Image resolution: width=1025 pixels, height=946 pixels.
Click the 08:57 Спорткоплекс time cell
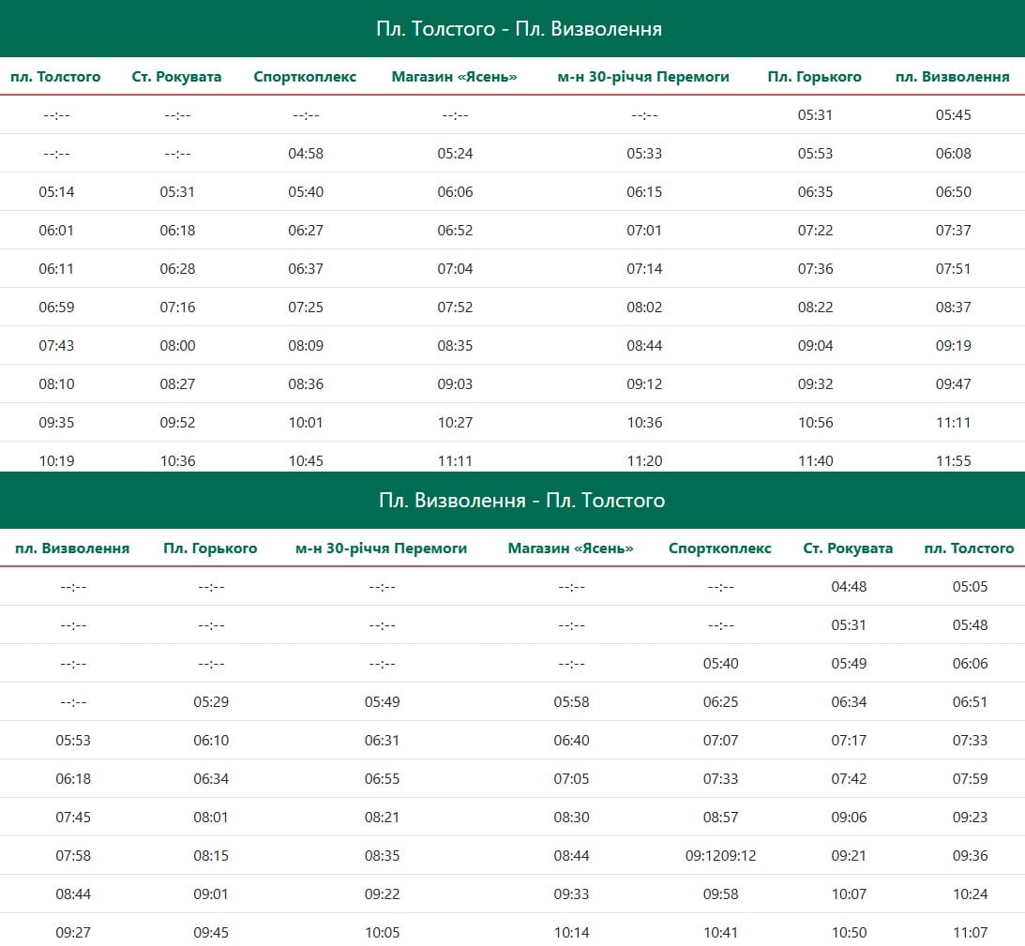[720, 818]
